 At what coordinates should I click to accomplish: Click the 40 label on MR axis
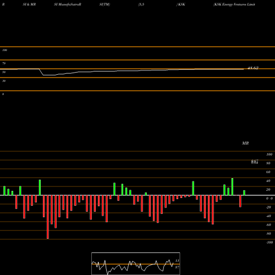[x=268, y=181]
